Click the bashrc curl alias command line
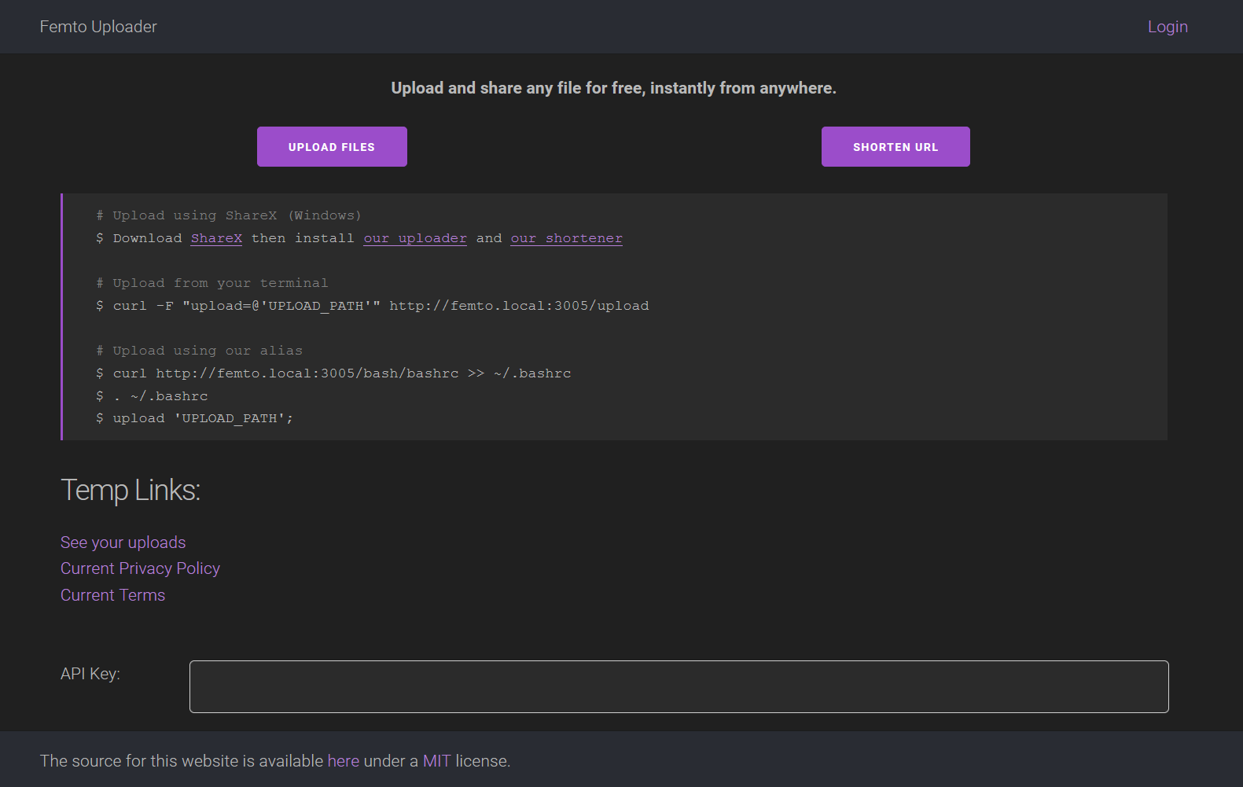1243x787 pixels. click(x=333, y=373)
